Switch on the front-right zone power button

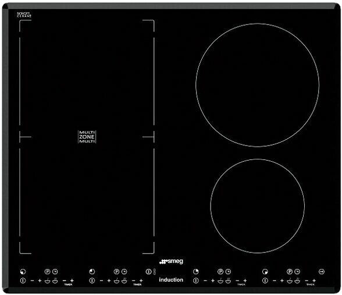click(265, 280)
